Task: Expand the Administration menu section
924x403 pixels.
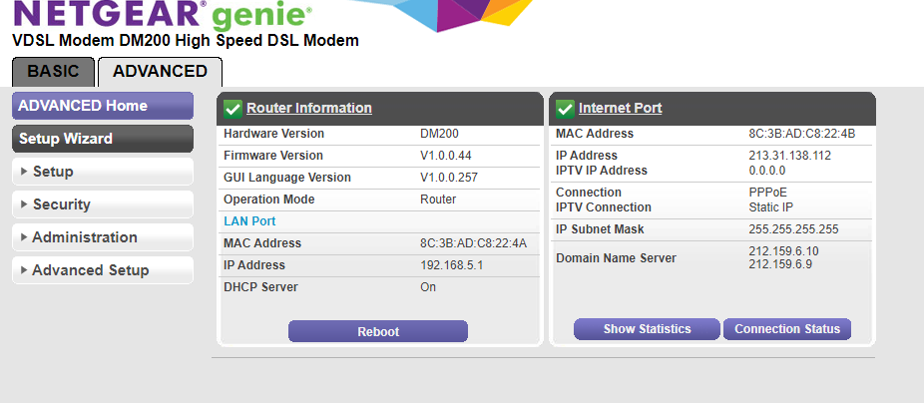Action: click(x=103, y=237)
